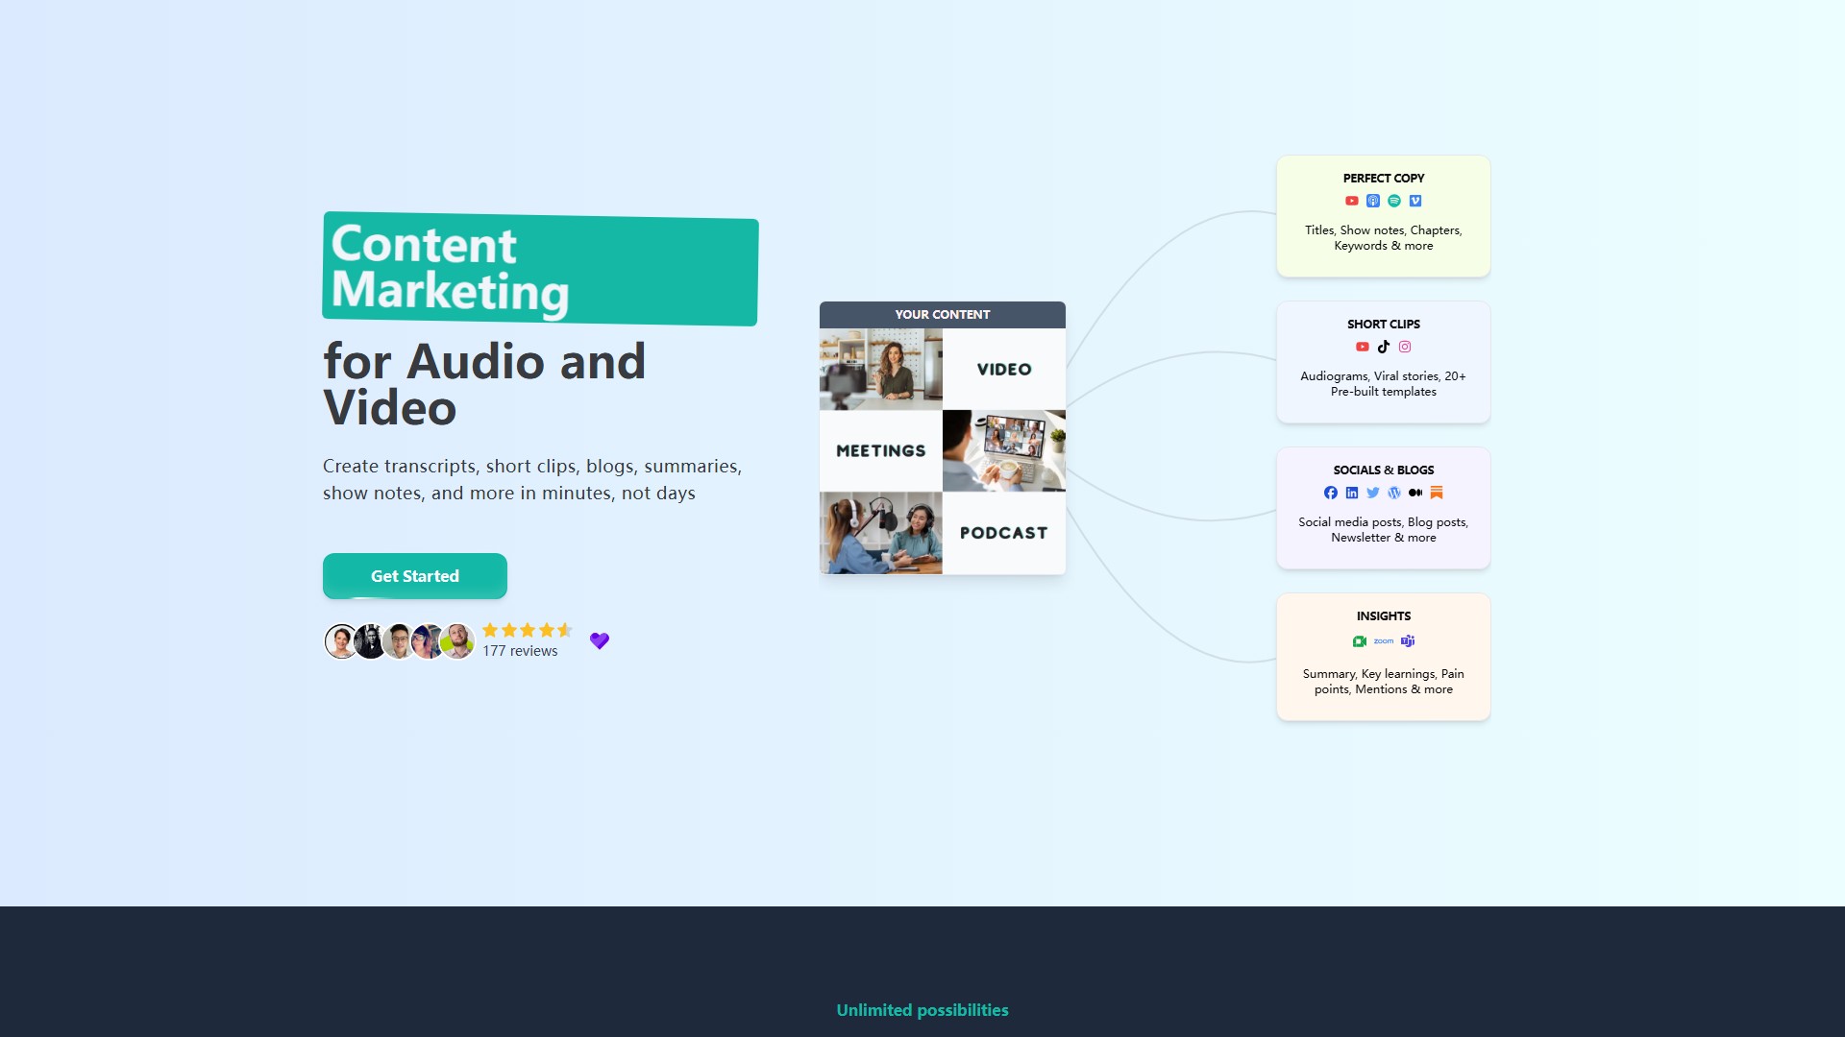1845x1037 pixels.
Task: Click the online meeting laptop thumbnail
Action: pos(1004,451)
